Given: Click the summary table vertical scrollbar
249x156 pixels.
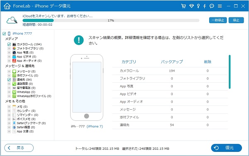Looking at the screenshot, I should (x=229, y=72).
